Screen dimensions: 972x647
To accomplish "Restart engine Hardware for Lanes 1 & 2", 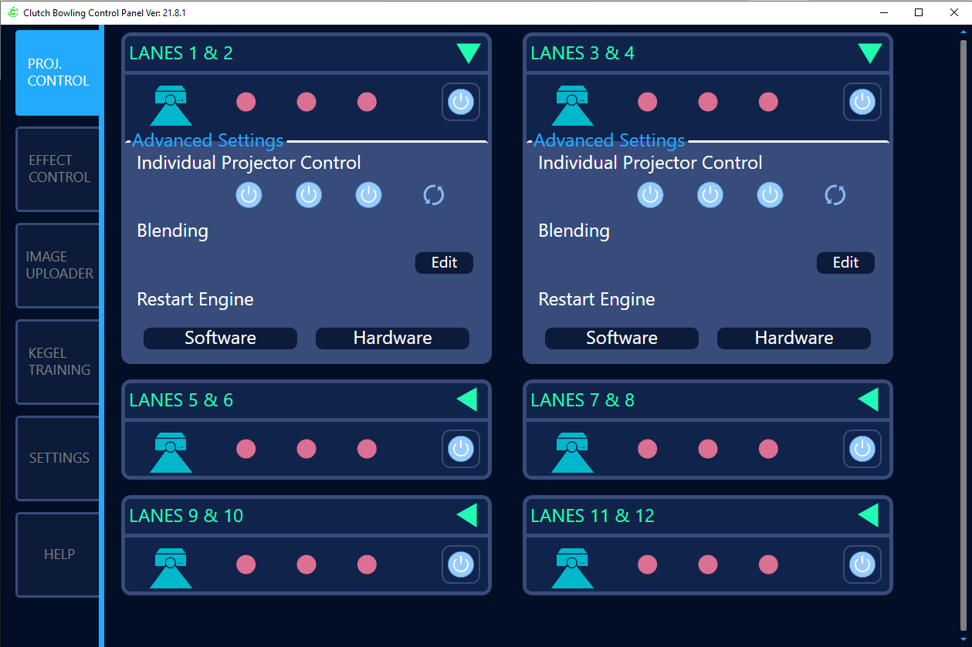I will pyautogui.click(x=392, y=338).
